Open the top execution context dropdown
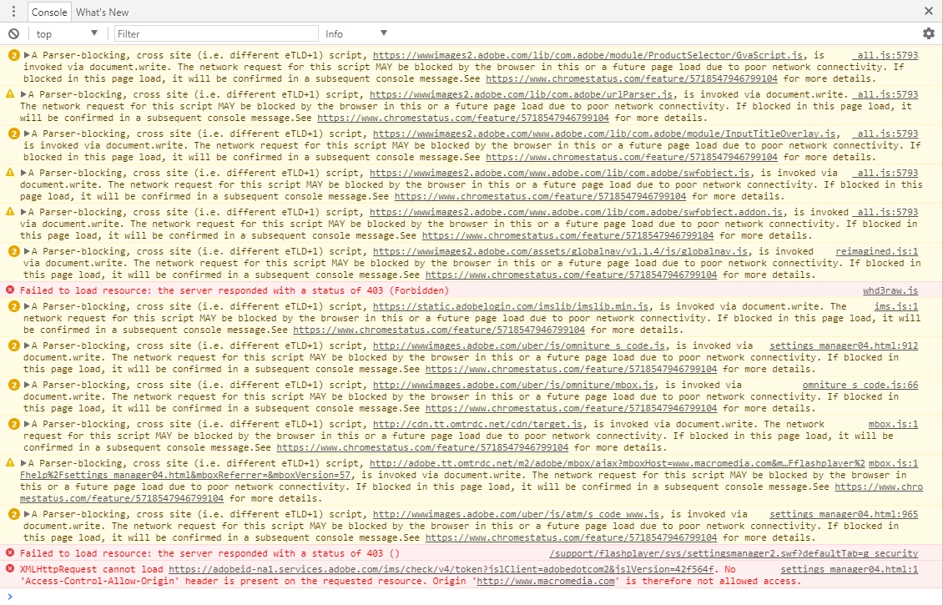This screenshot has height=605, width=943. click(66, 33)
